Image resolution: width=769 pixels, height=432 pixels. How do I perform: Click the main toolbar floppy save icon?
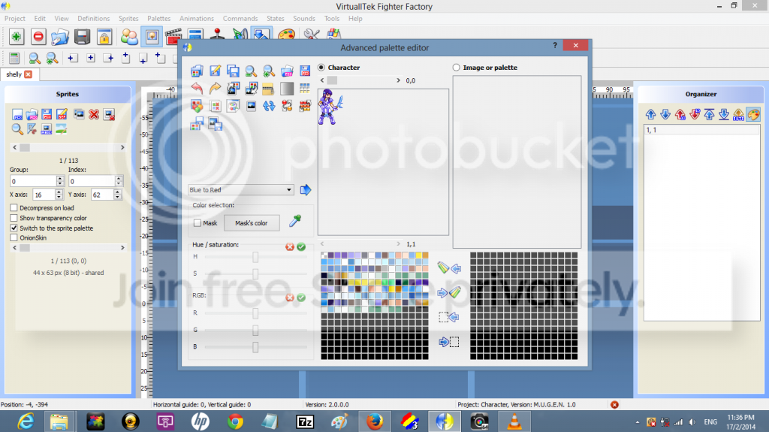coord(82,37)
